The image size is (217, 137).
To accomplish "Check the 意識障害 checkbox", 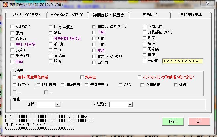I will pos(12,27).
